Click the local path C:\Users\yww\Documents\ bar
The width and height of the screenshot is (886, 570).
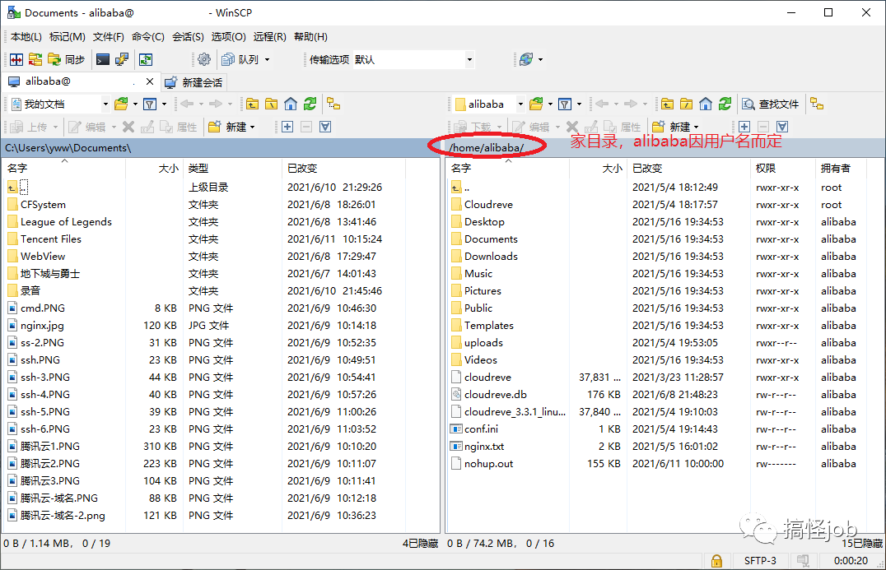tap(221, 148)
